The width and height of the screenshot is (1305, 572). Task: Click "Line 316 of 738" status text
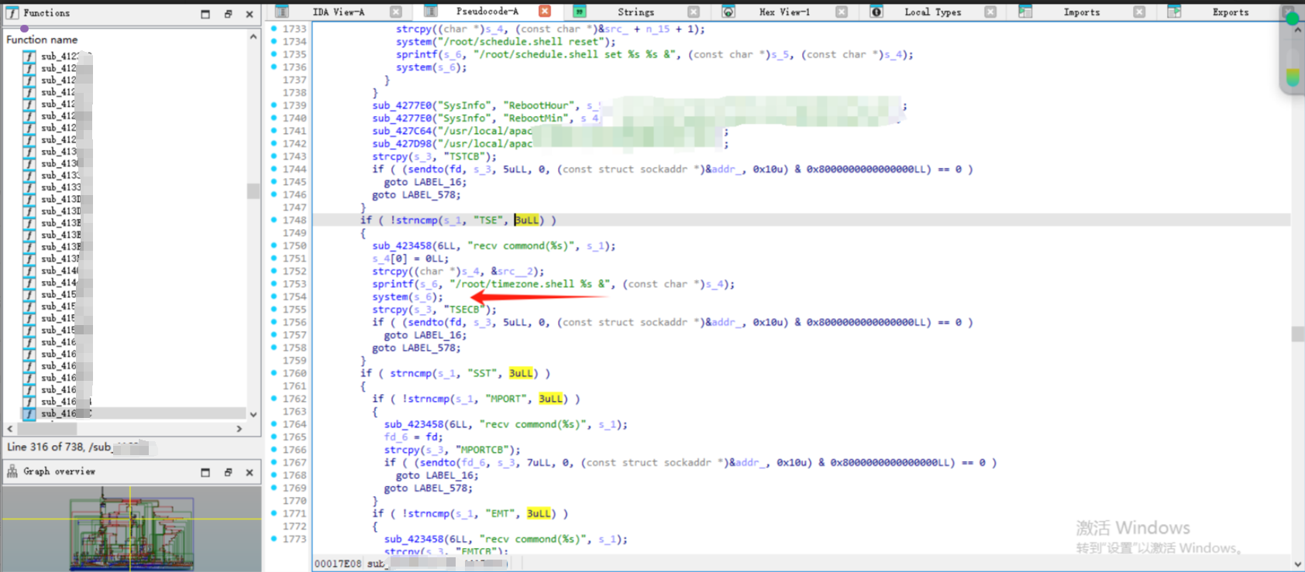(46, 447)
